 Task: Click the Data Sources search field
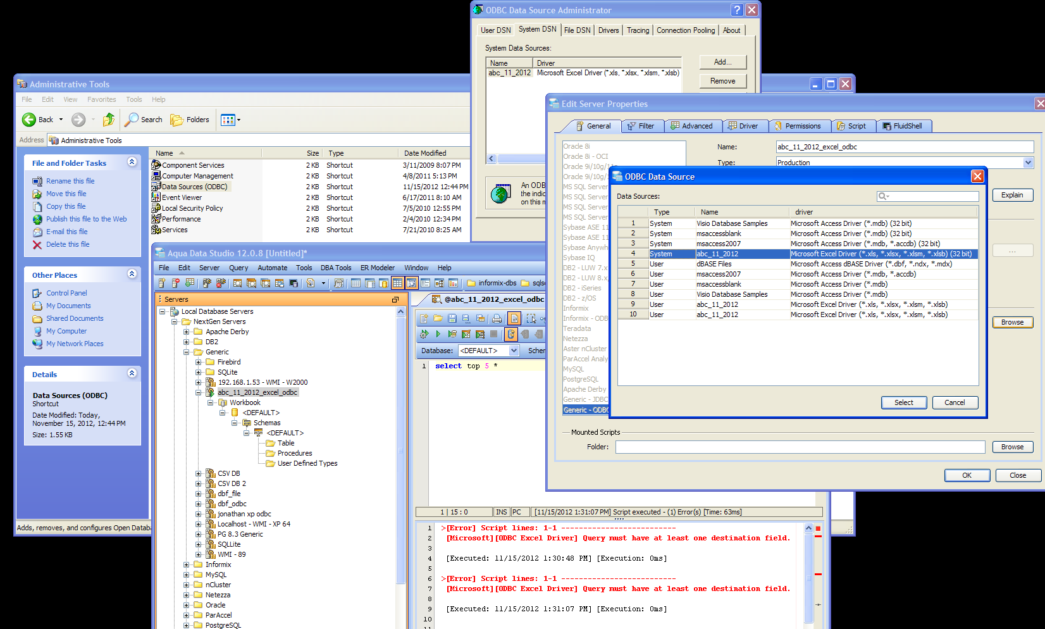click(x=928, y=196)
